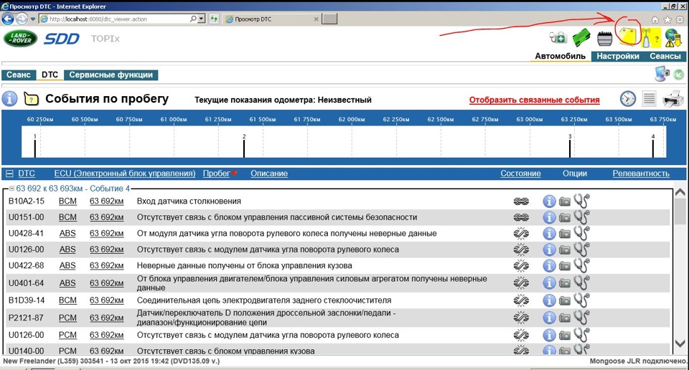Print the DTC list using printer icon
The height and width of the screenshot is (370, 689).
(x=672, y=98)
